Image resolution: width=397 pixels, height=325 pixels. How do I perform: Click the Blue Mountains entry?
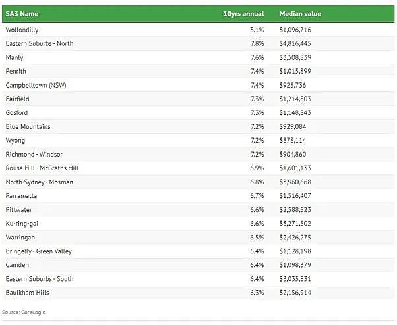[x=28, y=127]
